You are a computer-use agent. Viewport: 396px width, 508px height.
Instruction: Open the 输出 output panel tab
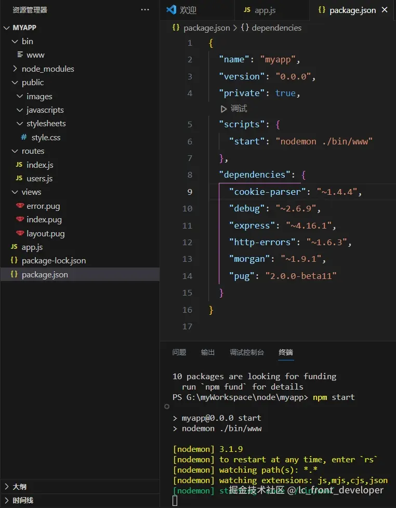[208, 352]
